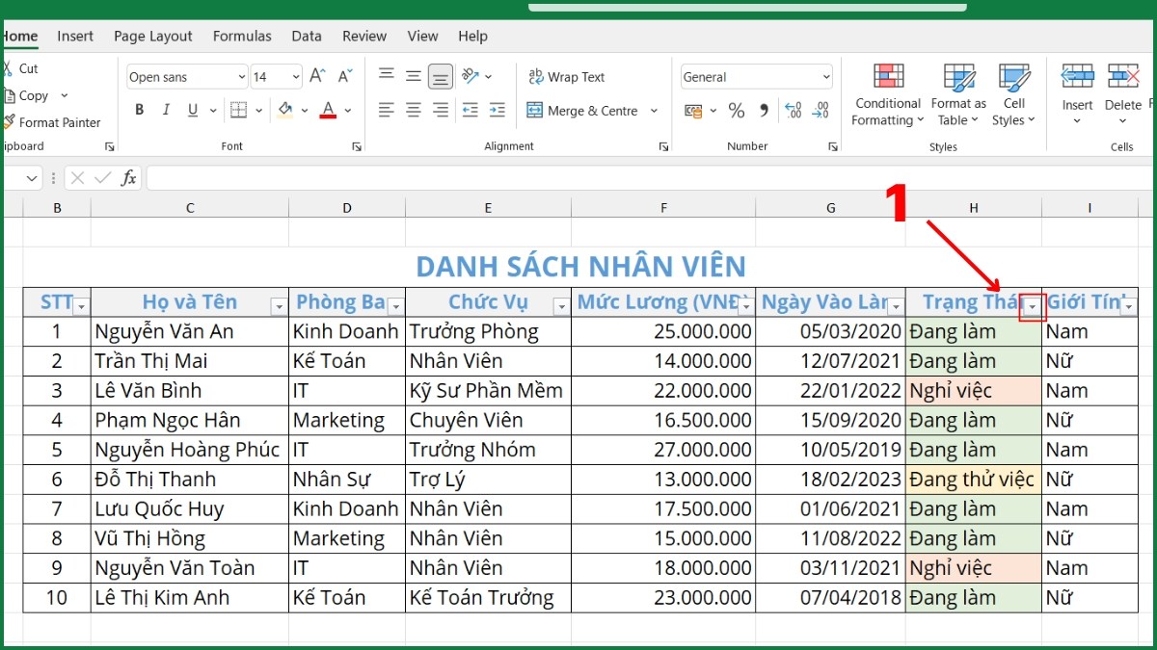This screenshot has height=650, width=1157.
Task: Click the Increase Font Size icon
Action: point(317,77)
